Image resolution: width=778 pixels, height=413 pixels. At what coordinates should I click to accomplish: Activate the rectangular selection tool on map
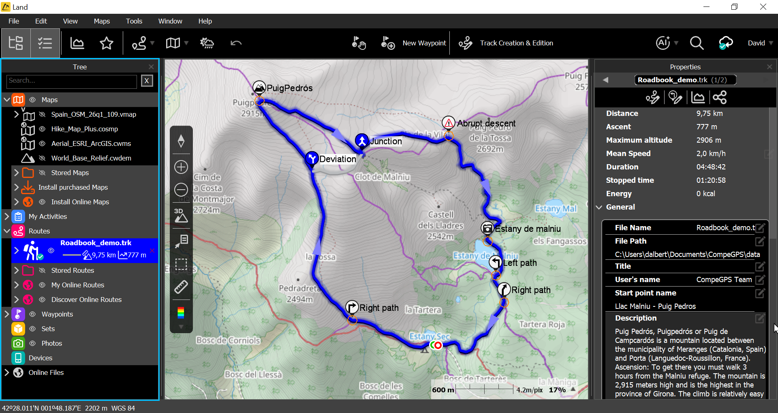(x=181, y=264)
